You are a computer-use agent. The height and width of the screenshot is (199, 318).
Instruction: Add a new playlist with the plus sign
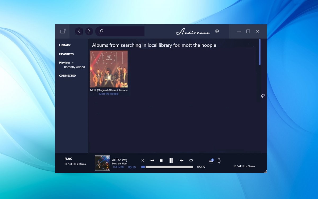[73, 63]
